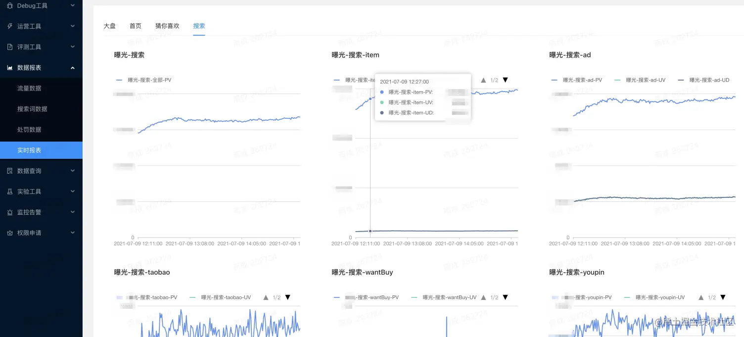This screenshot has height=337, width=744.
Task: Toggle 曝光-搜索-ad-UD legend series
Action: coord(703,80)
